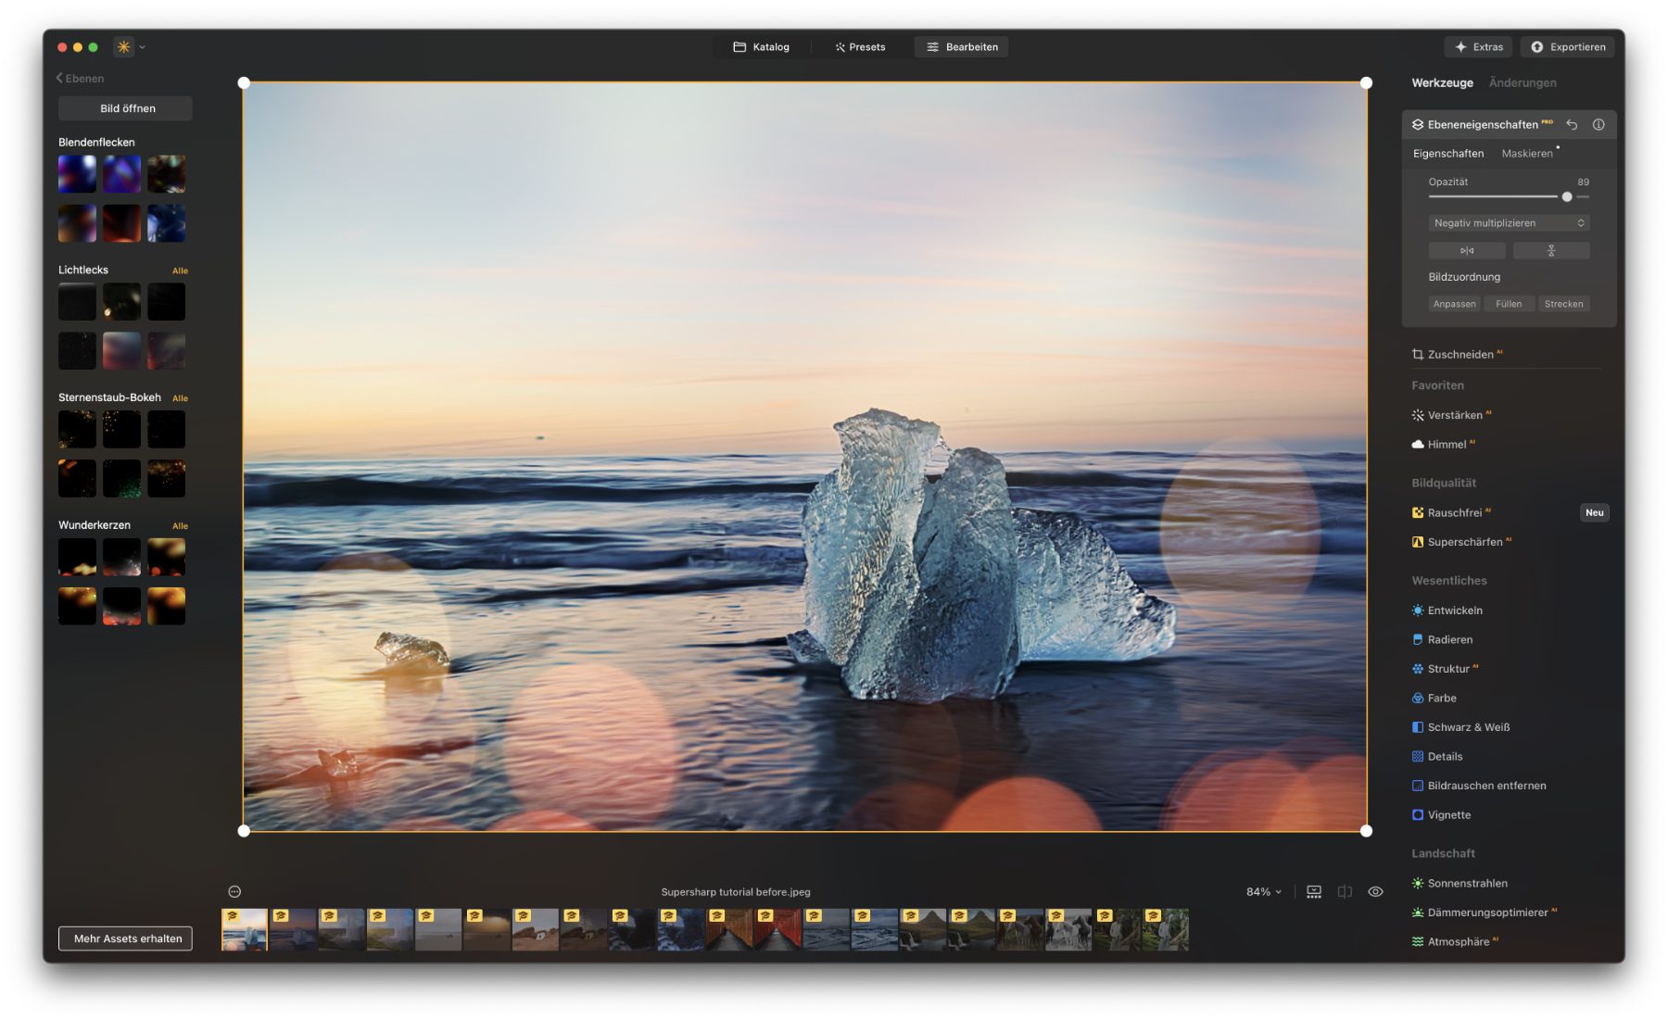Select the first Blendenflecken overlay thumbnail
Image resolution: width=1668 pixels, height=1020 pixels.
click(x=77, y=174)
